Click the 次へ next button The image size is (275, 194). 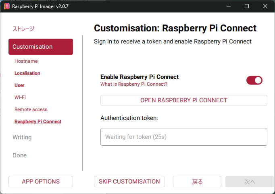coord(250,182)
